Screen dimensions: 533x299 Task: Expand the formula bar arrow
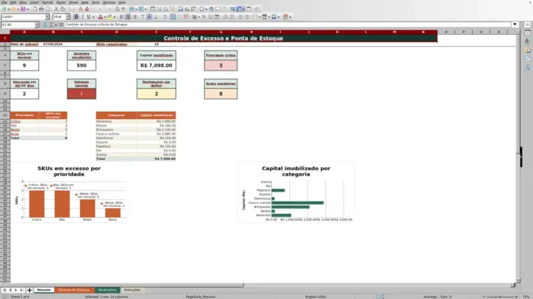coord(515,24)
